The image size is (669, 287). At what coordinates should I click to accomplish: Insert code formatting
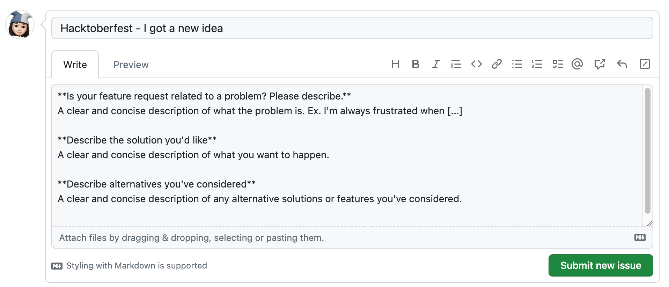pyautogui.click(x=476, y=64)
